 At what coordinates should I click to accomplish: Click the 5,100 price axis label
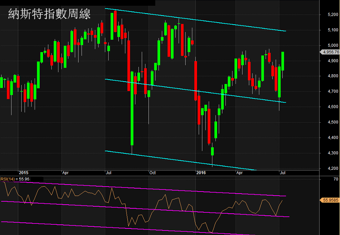(x=333, y=30)
